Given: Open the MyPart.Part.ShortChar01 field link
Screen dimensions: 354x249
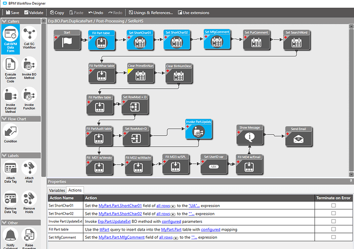Looking at the screenshot, I should click(120, 205).
